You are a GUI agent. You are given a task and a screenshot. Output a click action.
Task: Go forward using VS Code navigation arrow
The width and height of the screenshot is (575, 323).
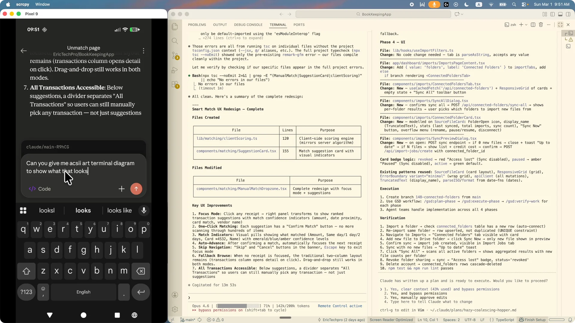click(289, 14)
